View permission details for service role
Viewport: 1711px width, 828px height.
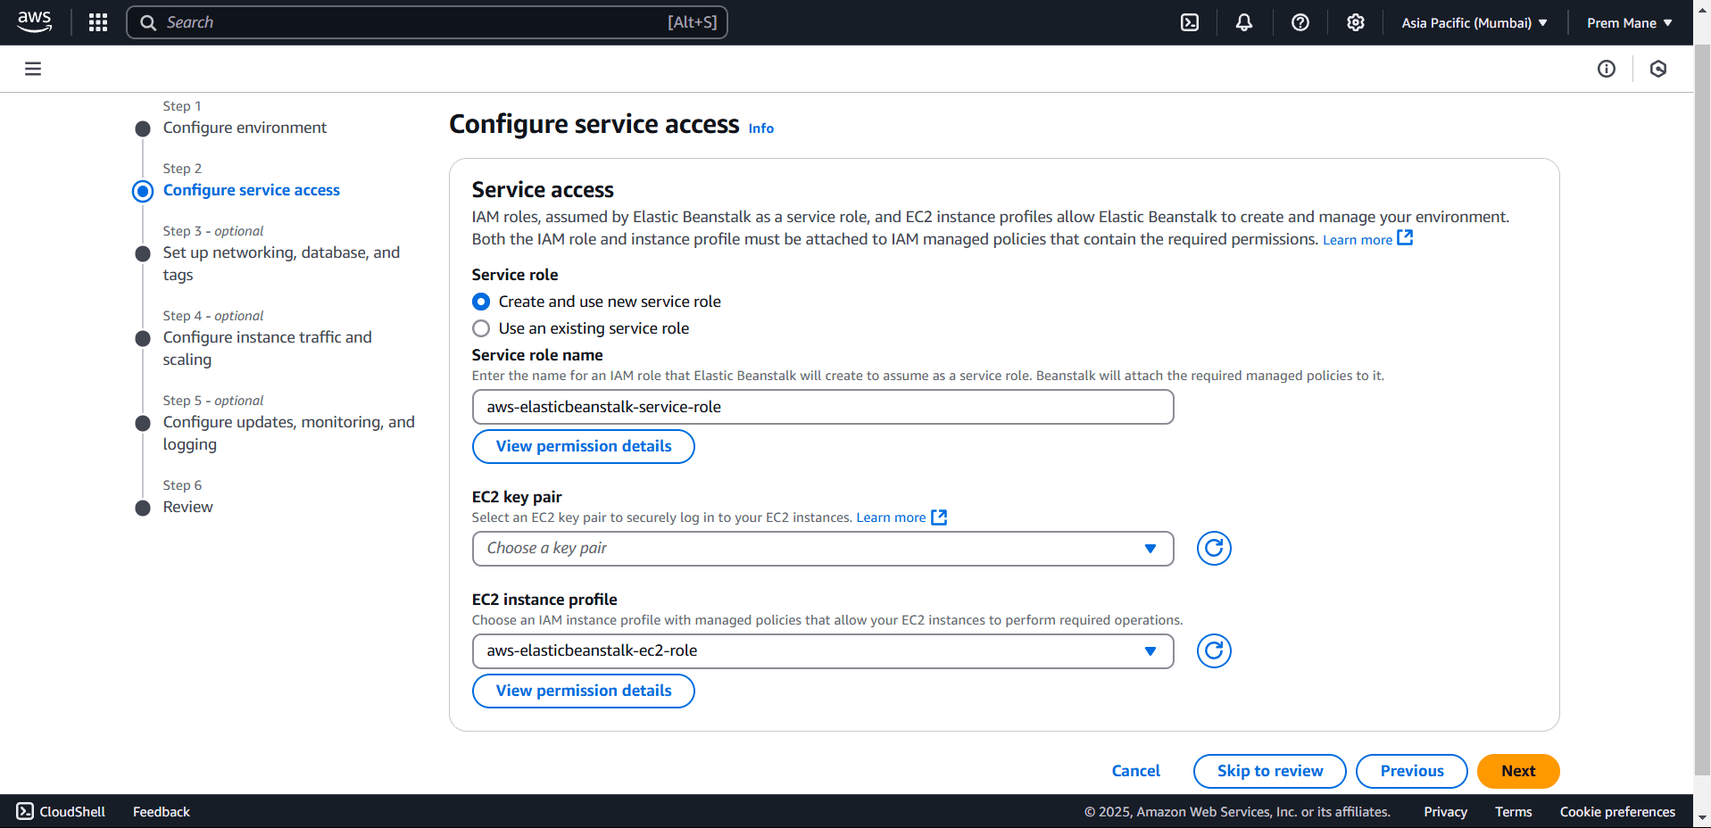[584, 446]
